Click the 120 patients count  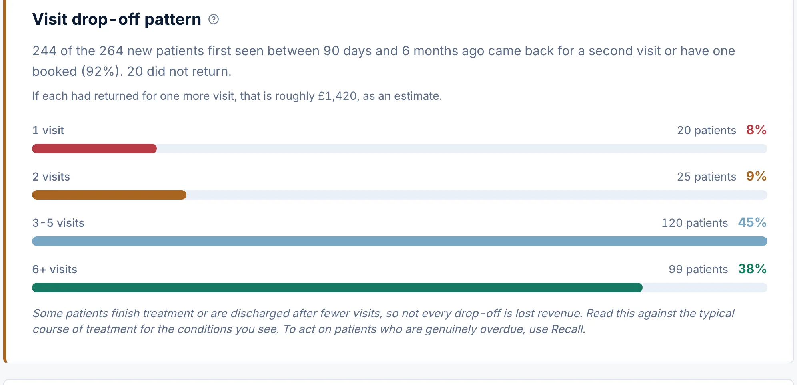(695, 223)
